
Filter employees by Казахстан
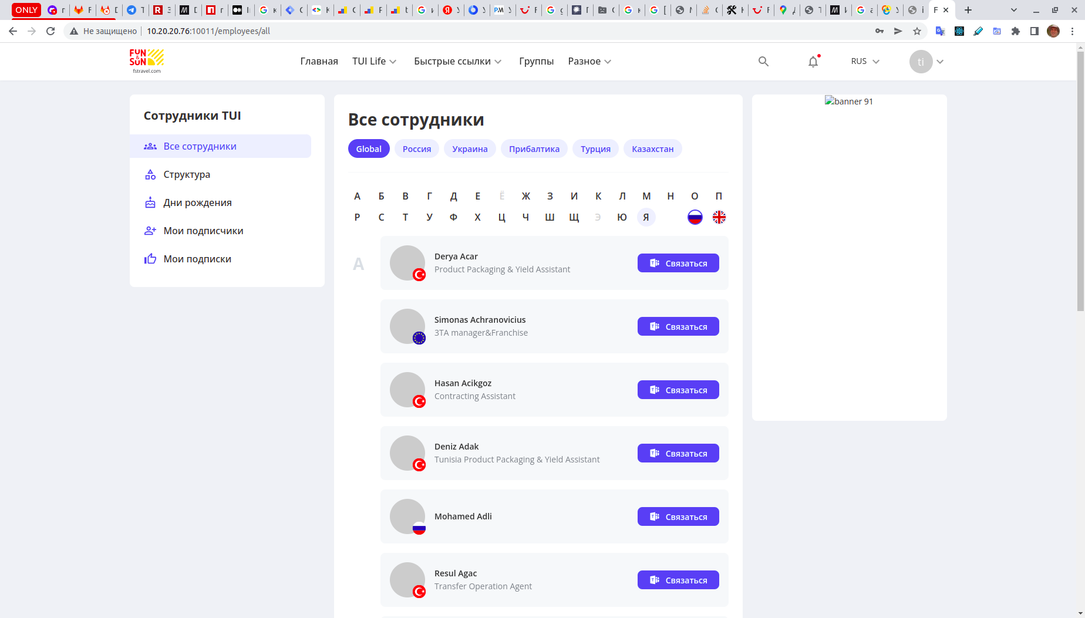click(653, 149)
